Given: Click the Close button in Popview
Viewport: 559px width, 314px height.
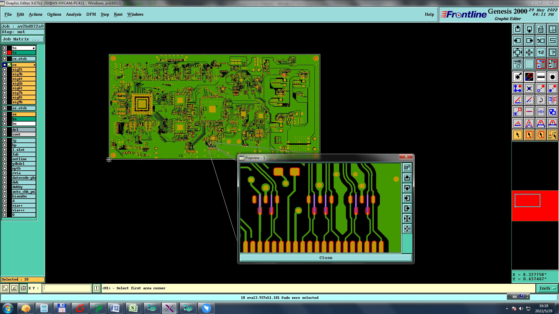Looking at the screenshot, I should coord(326,258).
